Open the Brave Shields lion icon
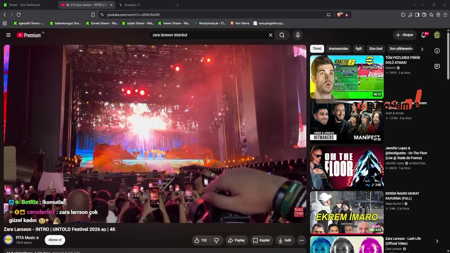This screenshot has height=253, width=450. click(x=339, y=15)
